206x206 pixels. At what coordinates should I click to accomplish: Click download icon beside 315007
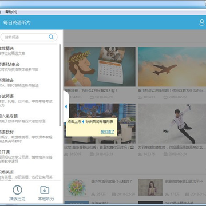pyautogui.click(x=66, y=154)
